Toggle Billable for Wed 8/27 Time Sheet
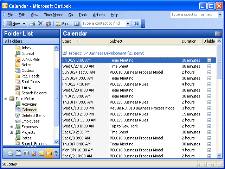 [210, 66]
